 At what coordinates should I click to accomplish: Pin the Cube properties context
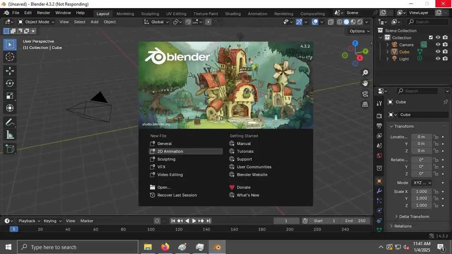tap(446, 102)
